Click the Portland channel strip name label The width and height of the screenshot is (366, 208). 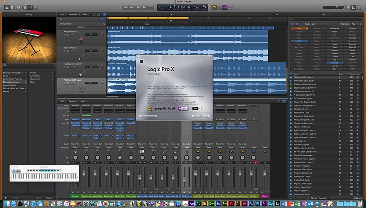pyautogui.click(x=75, y=196)
